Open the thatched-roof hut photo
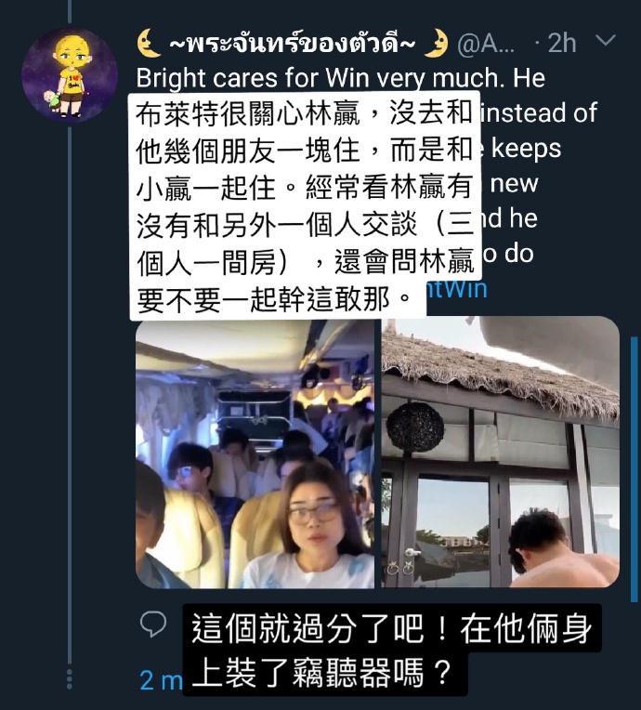This screenshot has width=641, height=710. click(x=500, y=452)
